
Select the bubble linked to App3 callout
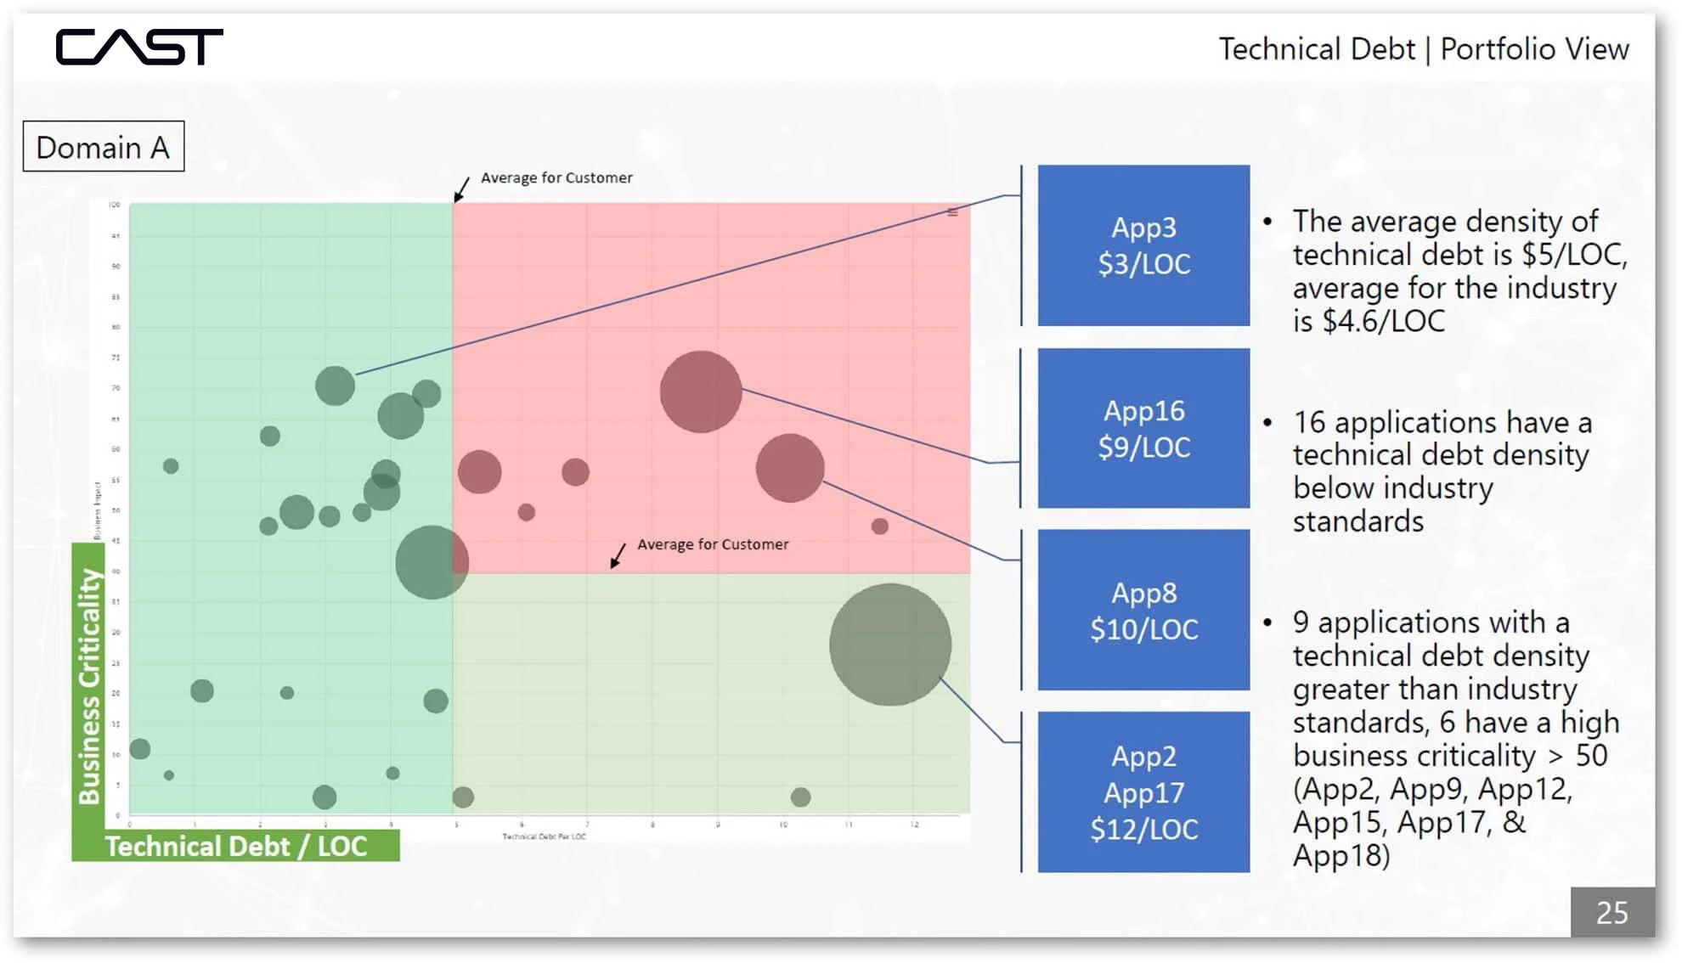pos(335,386)
